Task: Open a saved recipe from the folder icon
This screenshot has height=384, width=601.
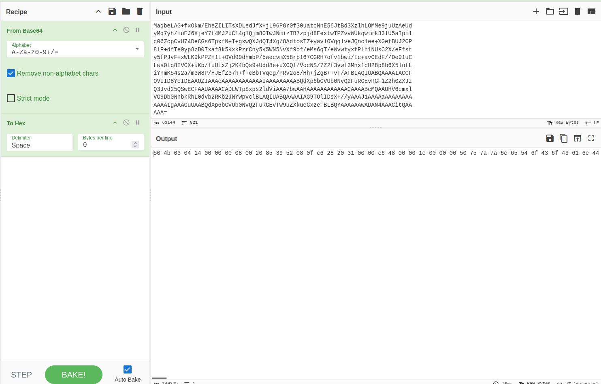Action: click(x=126, y=11)
